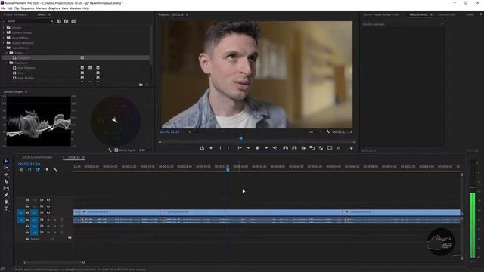The width and height of the screenshot is (484, 272).
Task: Toggle Global FX Mute button
Action: pos(339,148)
